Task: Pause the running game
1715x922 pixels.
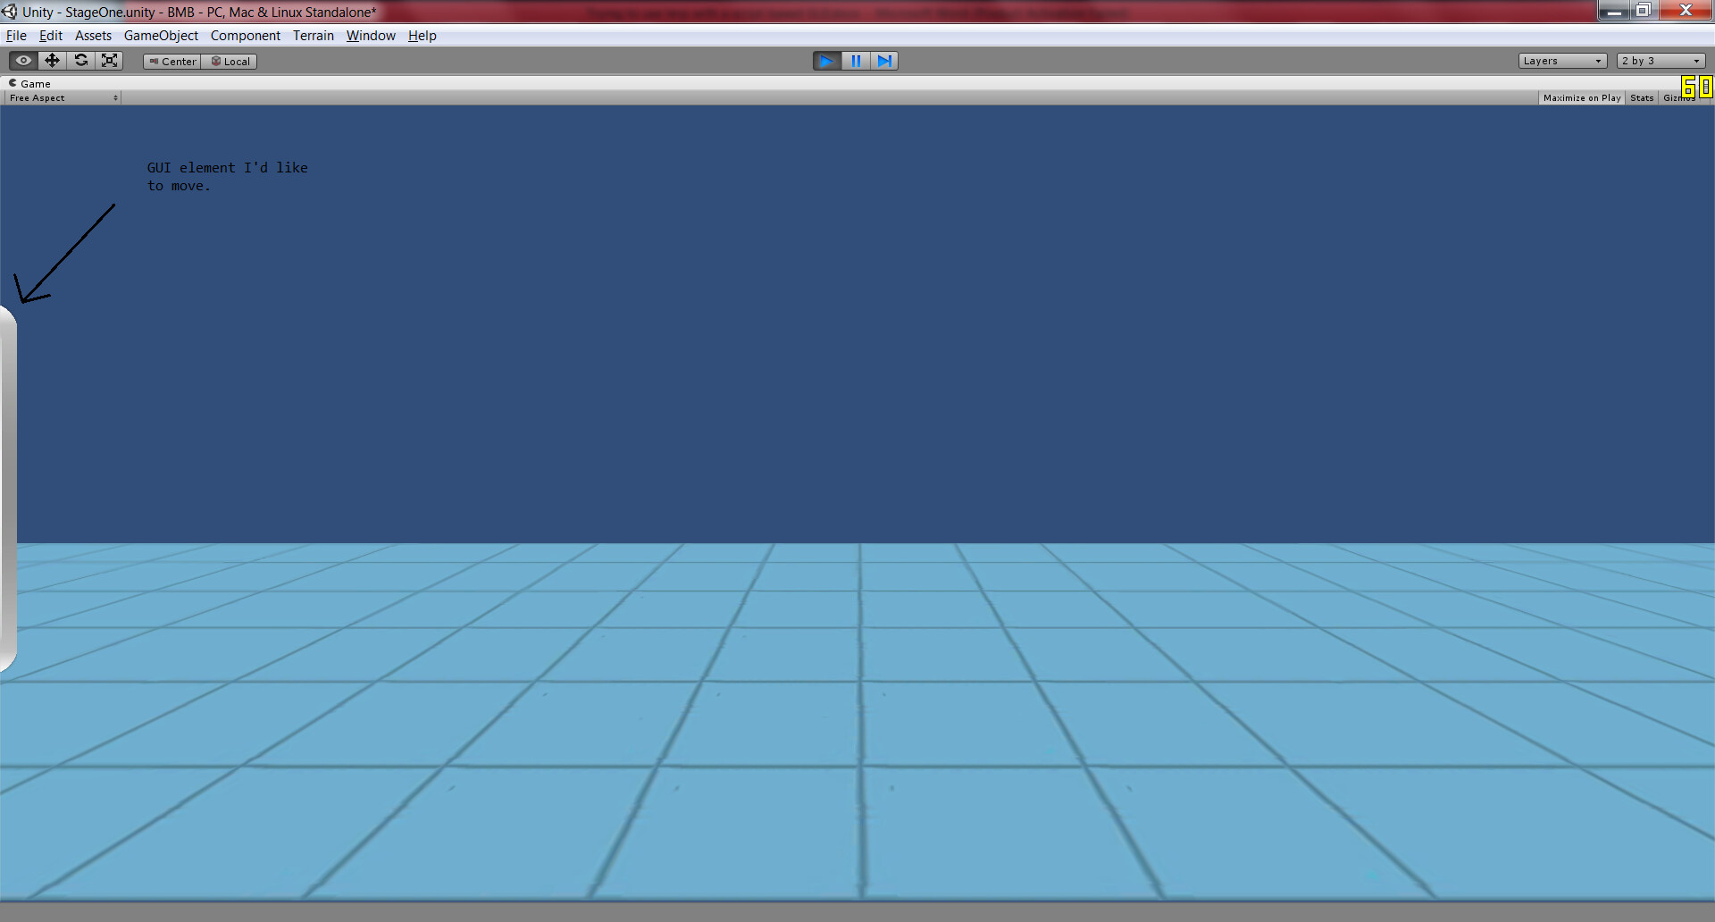Action: coord(856,61)
